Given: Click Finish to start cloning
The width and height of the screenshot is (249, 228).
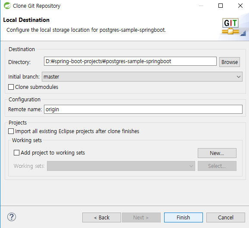Looking at the screenshot, I should point(184,217).
